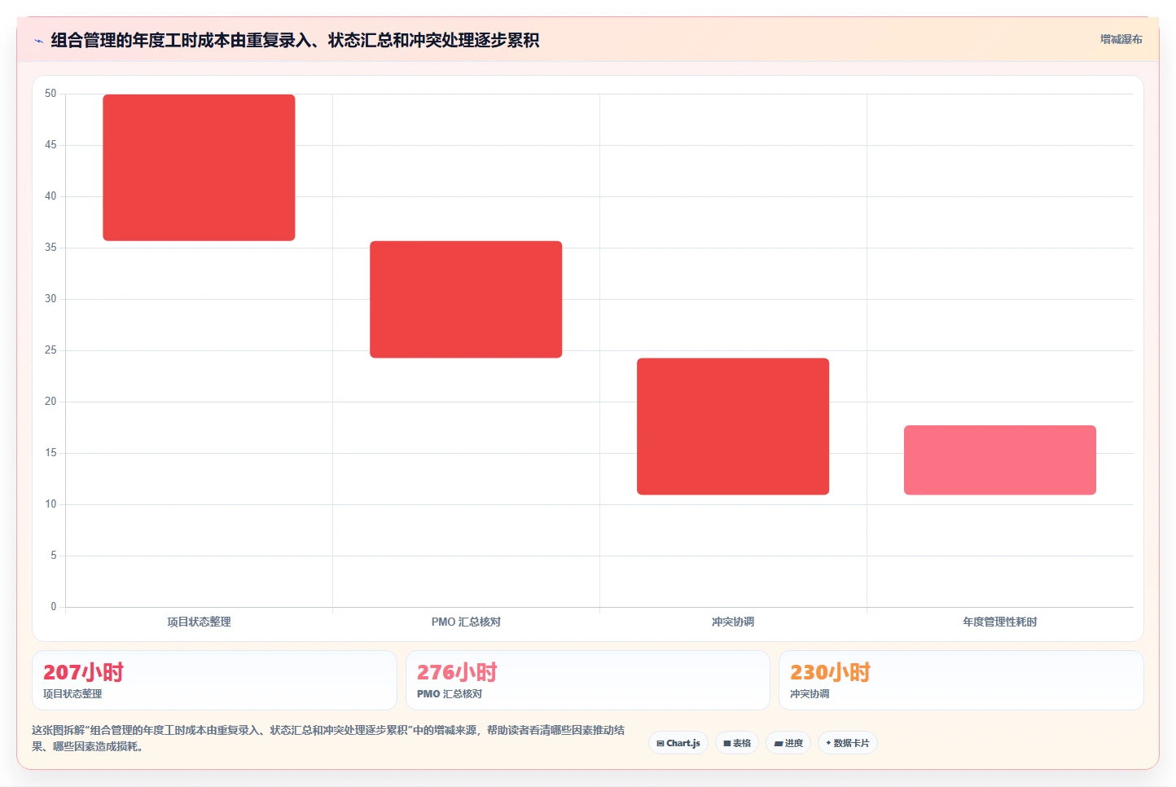Click the Chart.js tag chip
This screenshot has height=787, width=1176.
click(x=678, y=743)
